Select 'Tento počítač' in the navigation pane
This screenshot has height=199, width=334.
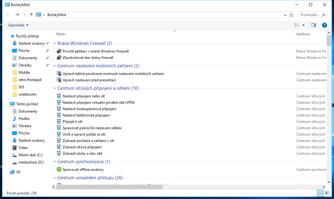(27, 104)
